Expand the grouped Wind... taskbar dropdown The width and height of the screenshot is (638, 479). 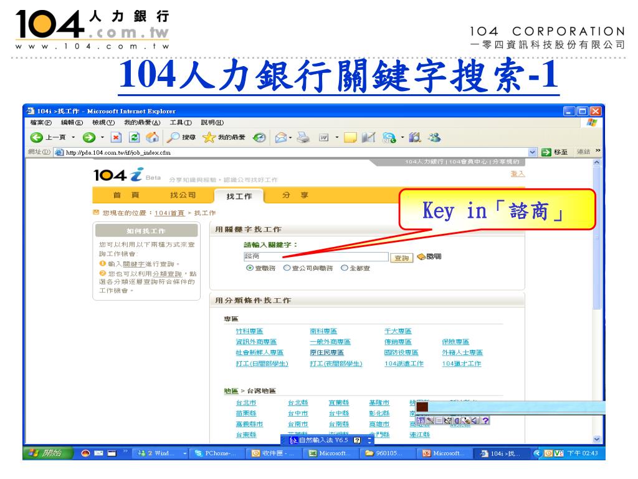coord(184,453)
